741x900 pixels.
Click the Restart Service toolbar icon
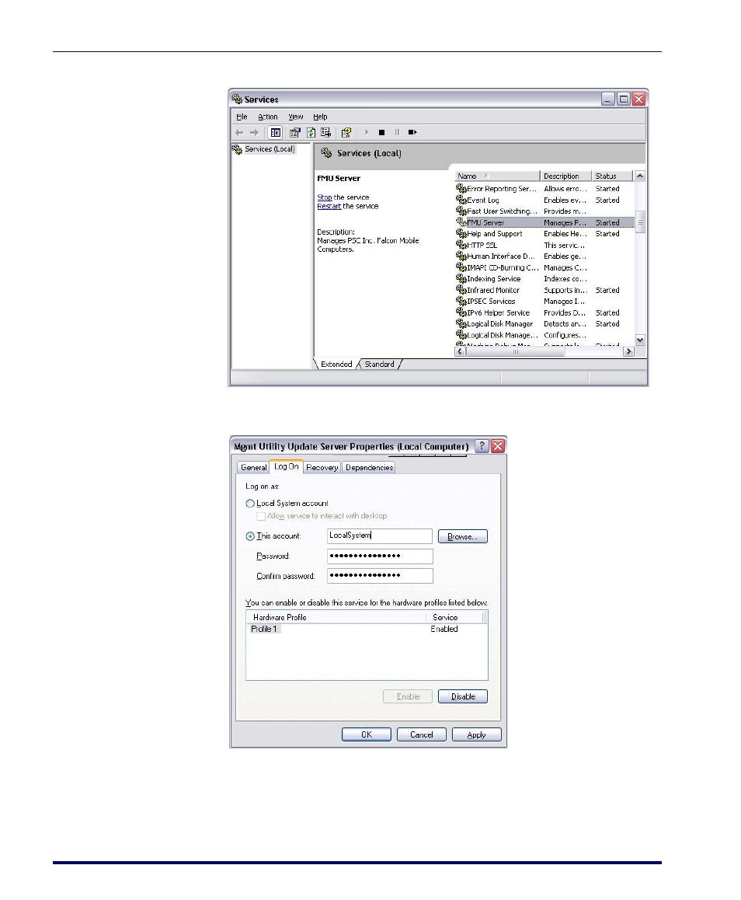click(412, 133)
